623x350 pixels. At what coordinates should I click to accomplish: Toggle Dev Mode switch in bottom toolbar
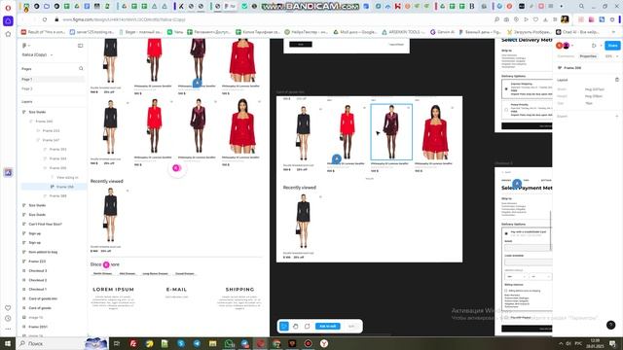[351, 327]
